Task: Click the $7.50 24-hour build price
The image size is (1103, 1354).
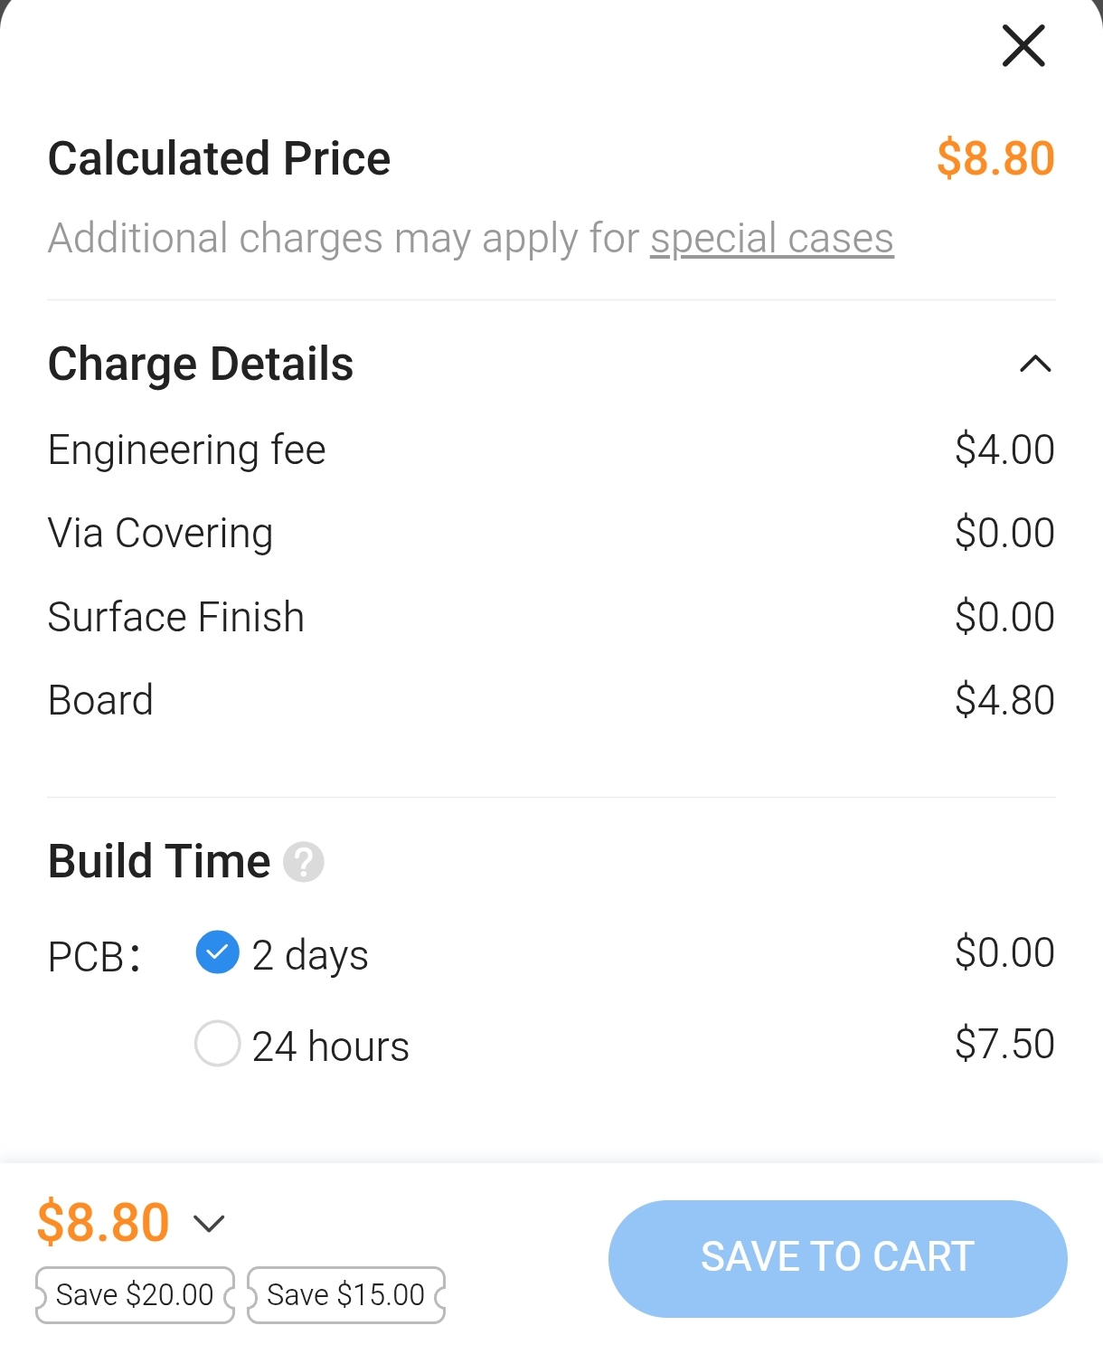Action: click(1004, 1044)
